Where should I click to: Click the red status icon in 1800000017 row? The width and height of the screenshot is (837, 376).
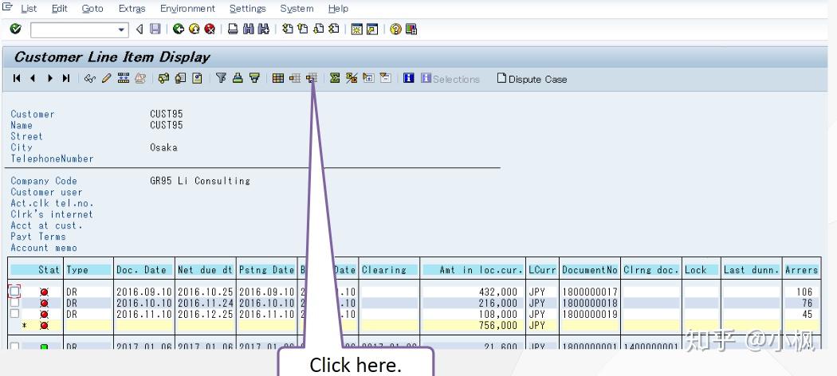point(44,292)
